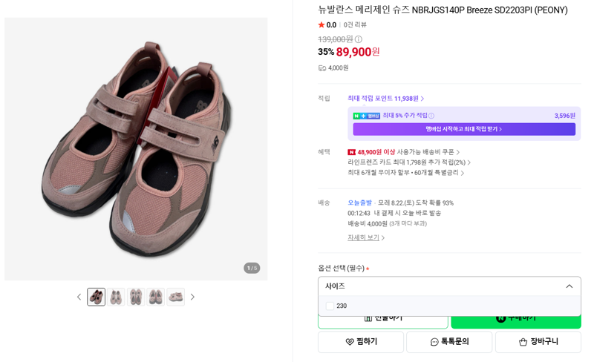The width and height of the screenshot is (594, 362).
Task: Click the main pink shoes product image
Action: point(136,149)
